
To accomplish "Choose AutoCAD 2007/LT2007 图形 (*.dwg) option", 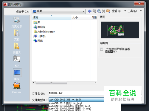I will 70,109.
